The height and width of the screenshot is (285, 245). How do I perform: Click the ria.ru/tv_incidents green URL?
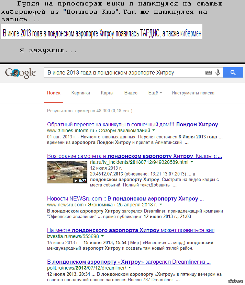[x=139, y=162]
